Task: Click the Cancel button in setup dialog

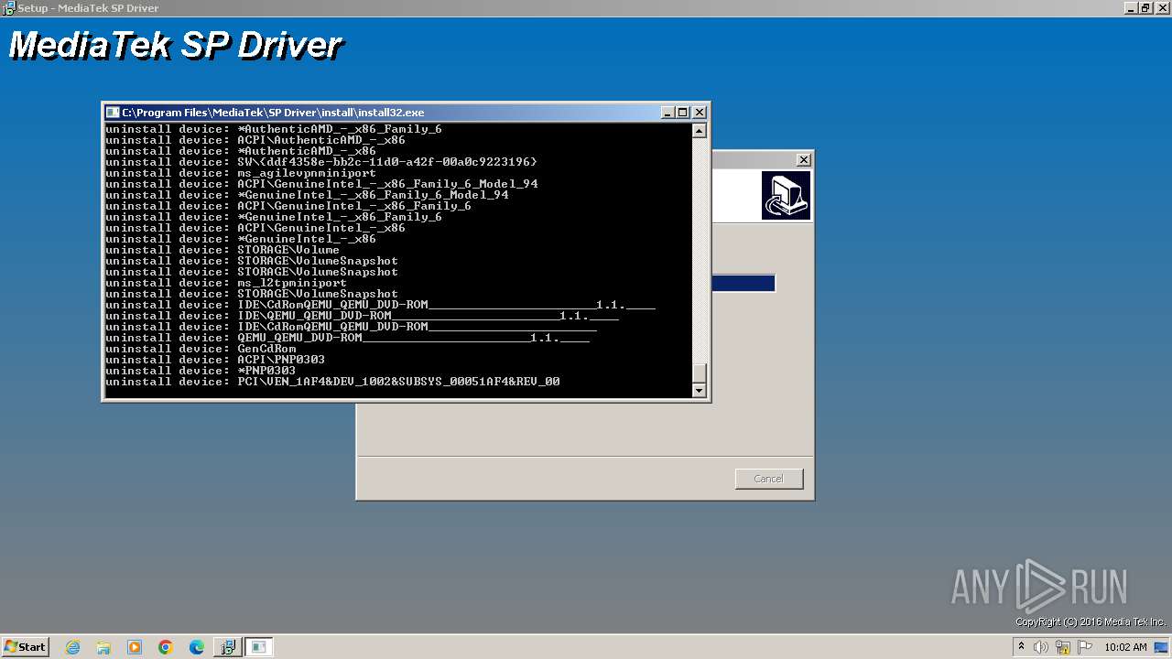Action: pyautogui.click(x=769, y=479)
